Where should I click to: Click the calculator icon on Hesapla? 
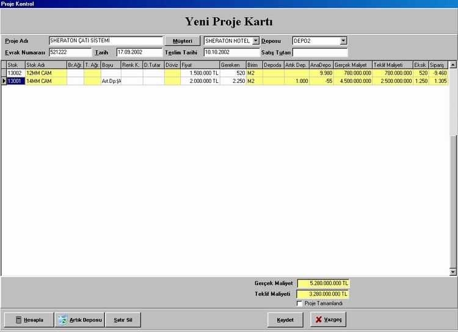click(x=18, y=320)
